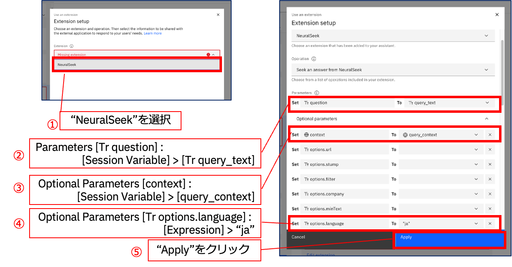
Task: Clear the options.filter parameter row
Action: coord(490,179)
